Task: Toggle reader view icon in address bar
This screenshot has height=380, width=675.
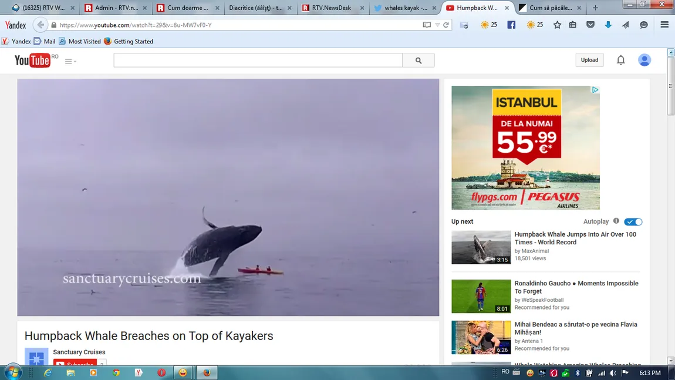Action: [427, 25]
